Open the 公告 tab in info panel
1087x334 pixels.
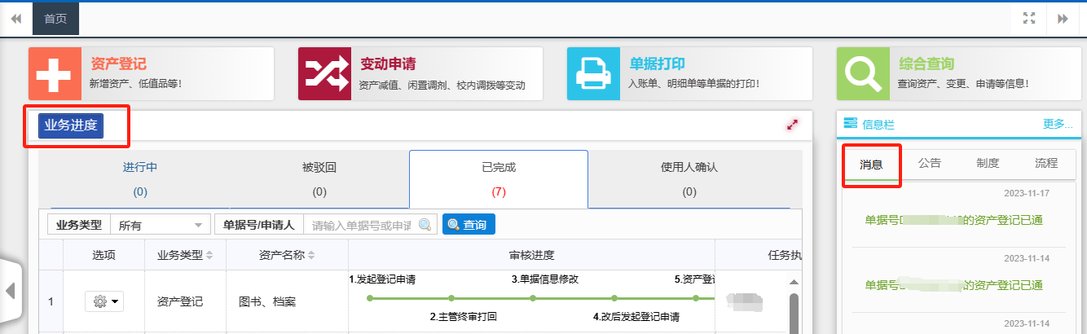[930, 163]
